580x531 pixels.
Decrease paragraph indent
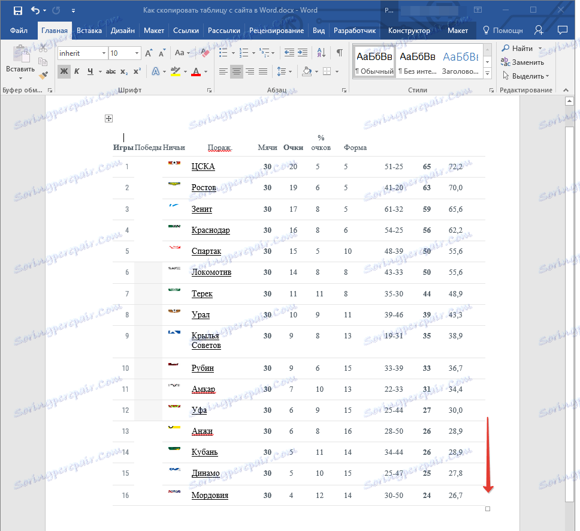point(289,53)
